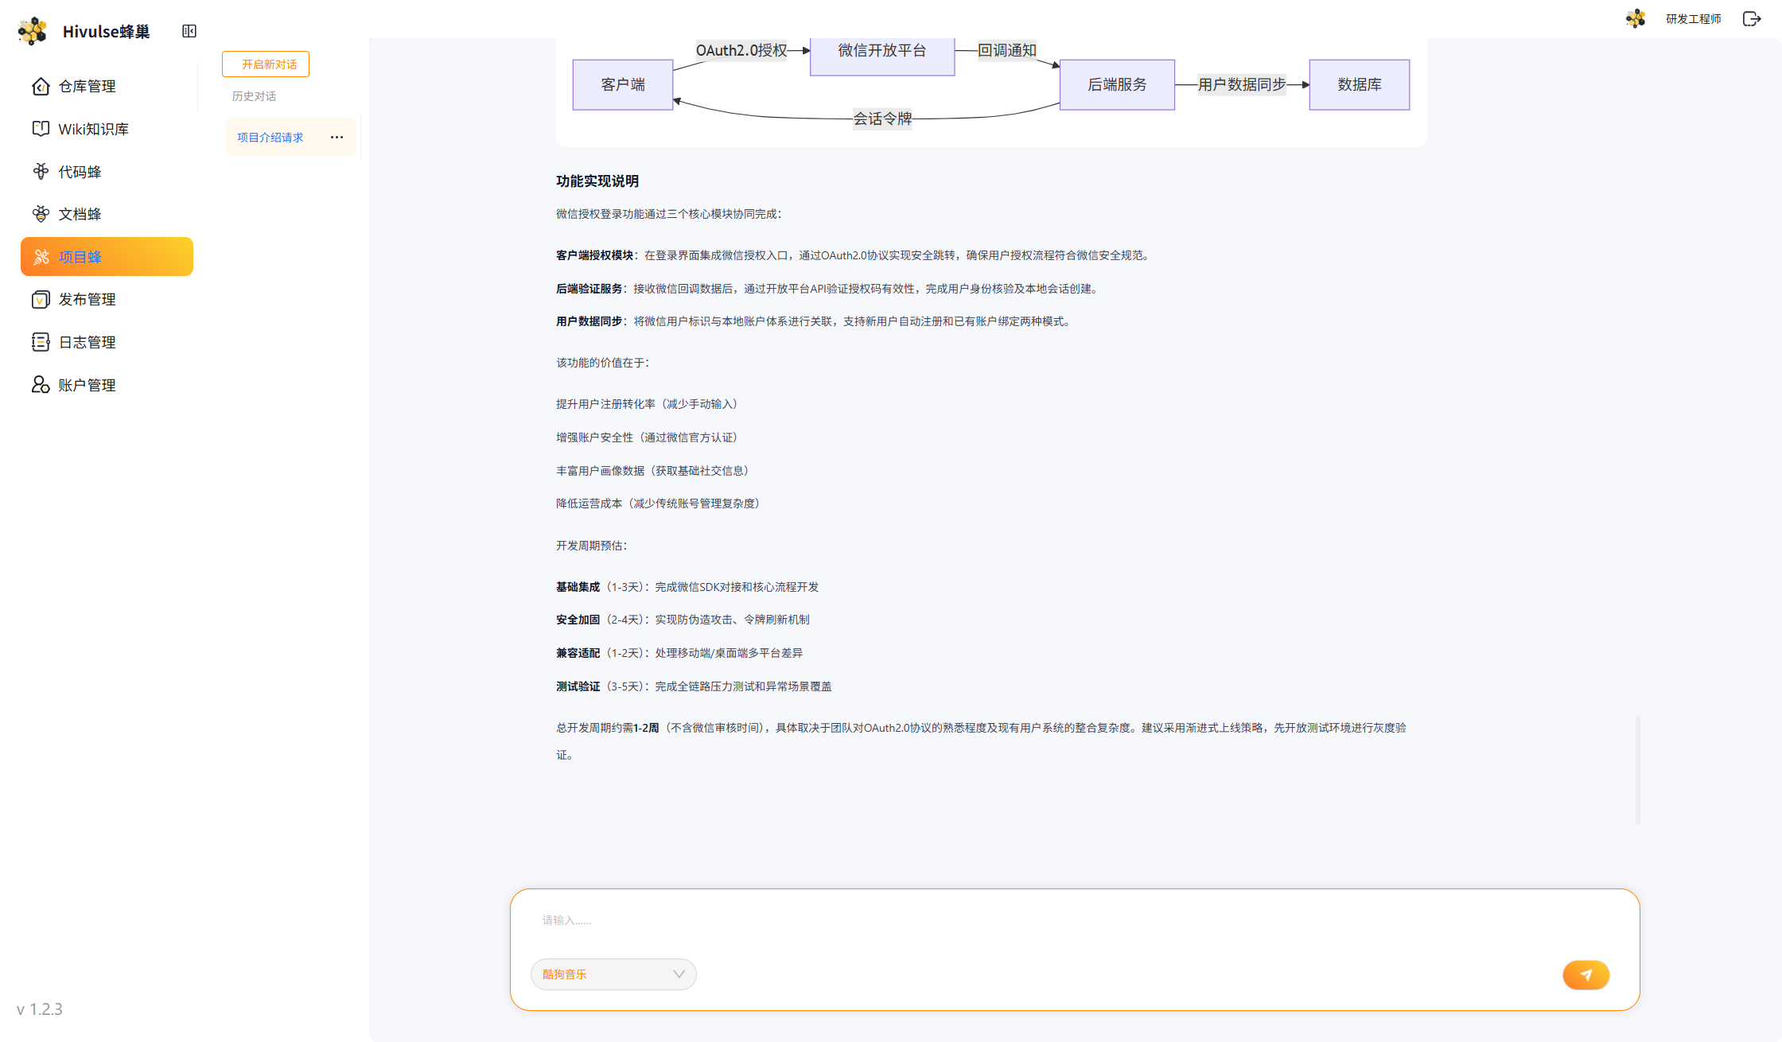1782x1042 pixels.
Task: Click the Hivulse bee logo icon
Action: tap(33, 31)
